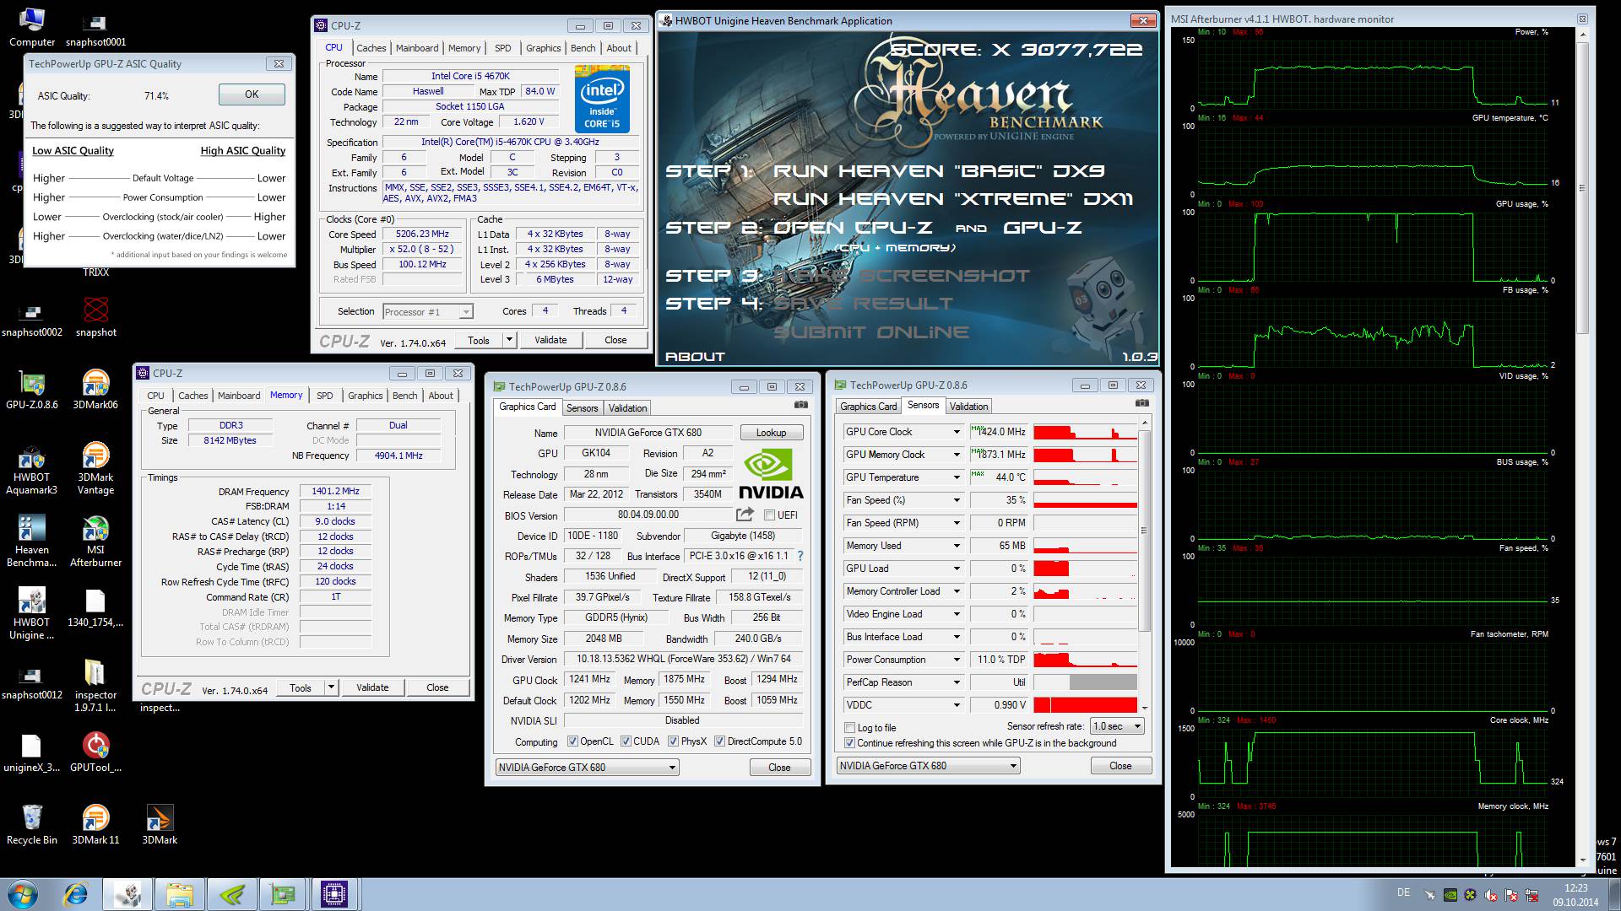
Task: Click the BIOS save/share arrow icon
Action: pyautogui.click(x=745, y=515)
